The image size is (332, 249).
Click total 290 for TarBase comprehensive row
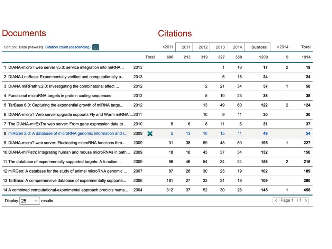coord(307,181)
